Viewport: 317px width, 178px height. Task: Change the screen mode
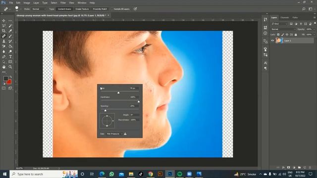click(x=10, y=88)
